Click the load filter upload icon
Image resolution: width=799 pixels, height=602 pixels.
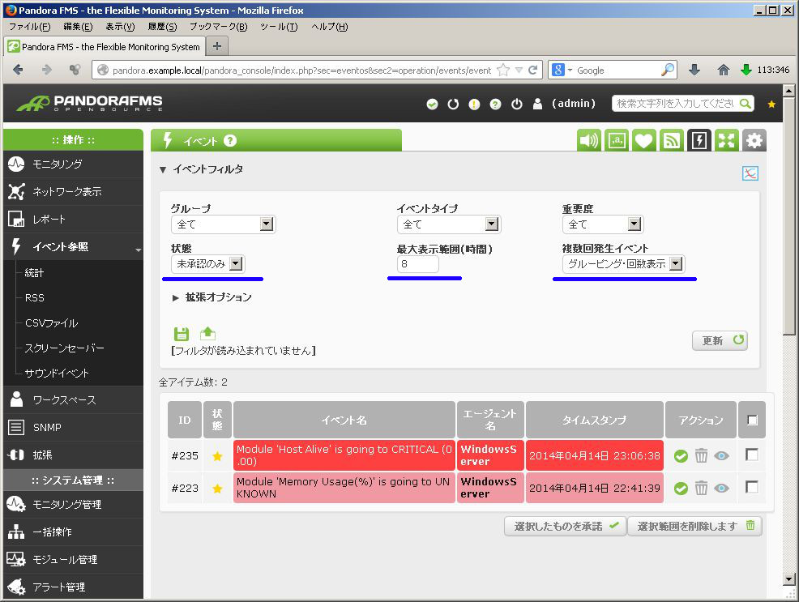pos(208,334)
